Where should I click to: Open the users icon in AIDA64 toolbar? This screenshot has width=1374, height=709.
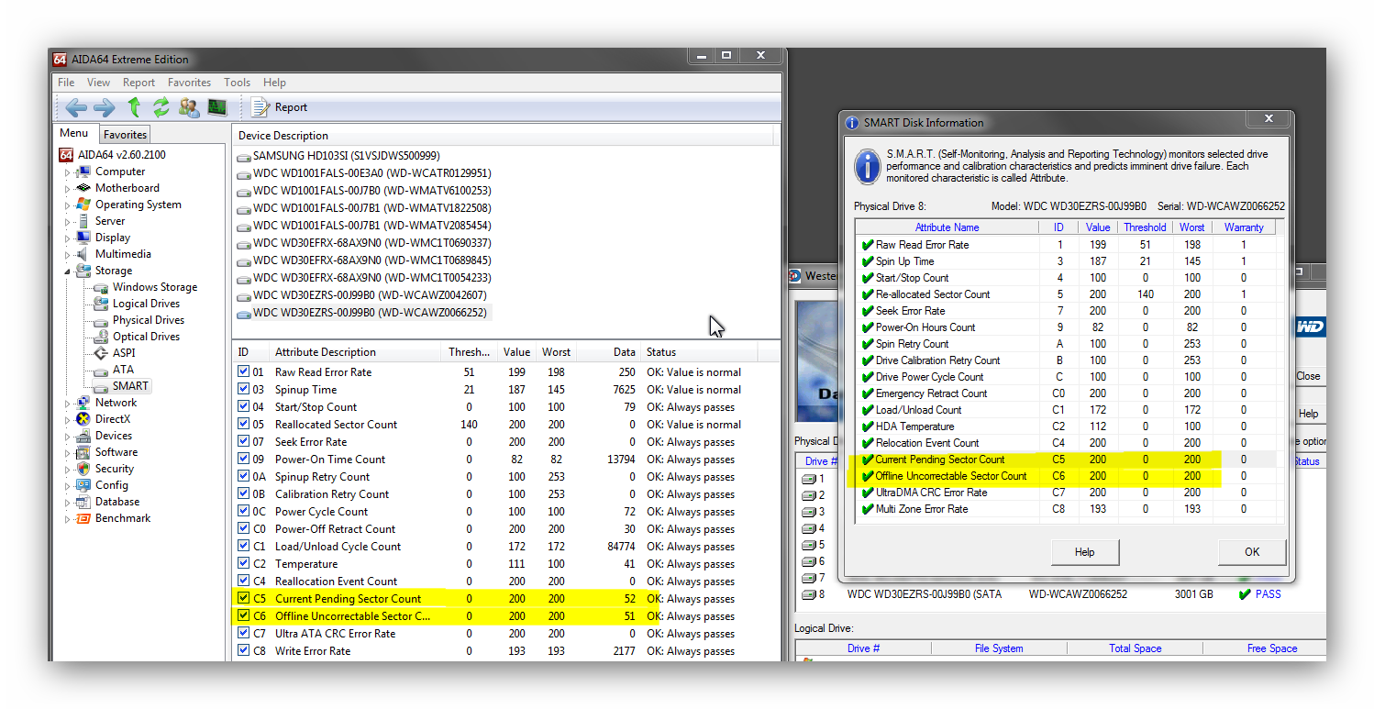(189, 107)
